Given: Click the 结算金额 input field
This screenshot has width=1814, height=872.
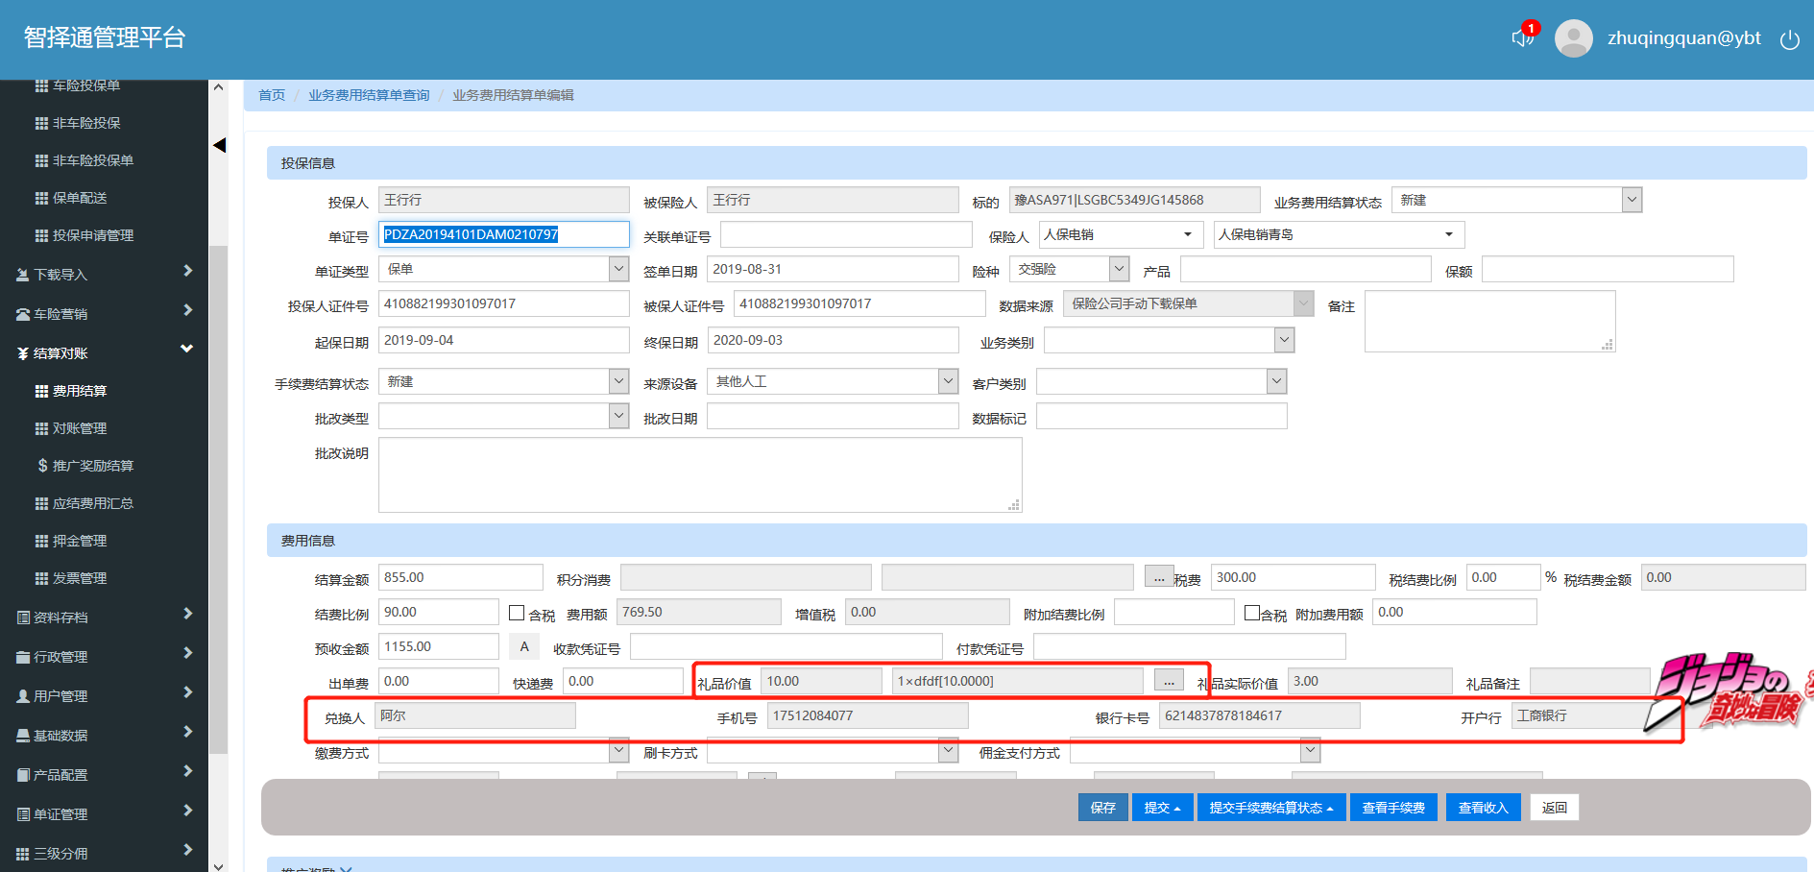Looking at the screenshot, I should (x=460, y=577).
